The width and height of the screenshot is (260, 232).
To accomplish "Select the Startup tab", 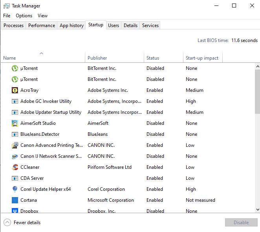I will click(x=96, y=25).
